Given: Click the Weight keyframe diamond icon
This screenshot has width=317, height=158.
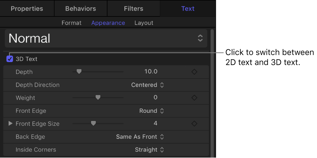Looking at the screenshot, I should (x=194, y=98).
